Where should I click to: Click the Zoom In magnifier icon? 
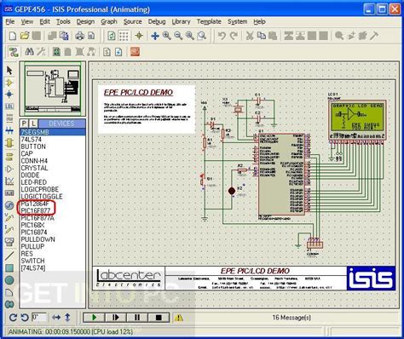point(167,36)
